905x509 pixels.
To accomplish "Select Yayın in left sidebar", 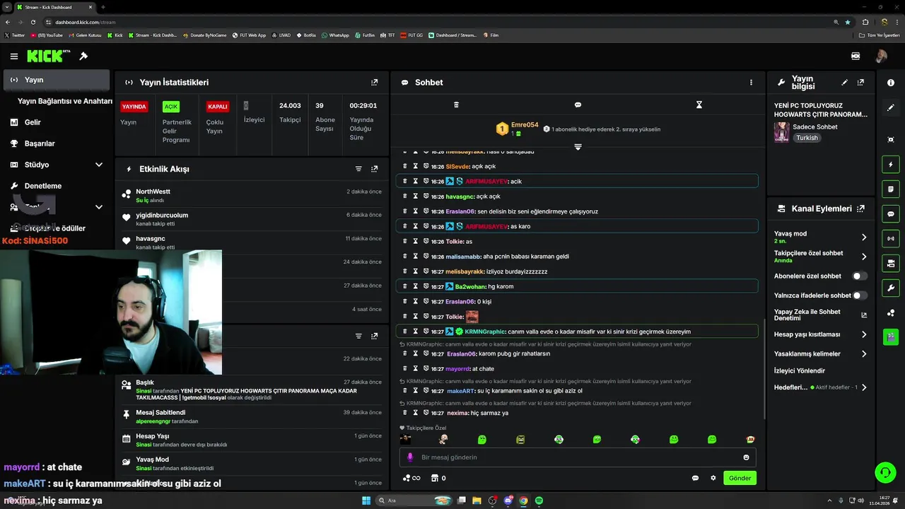I will (57, 80).
